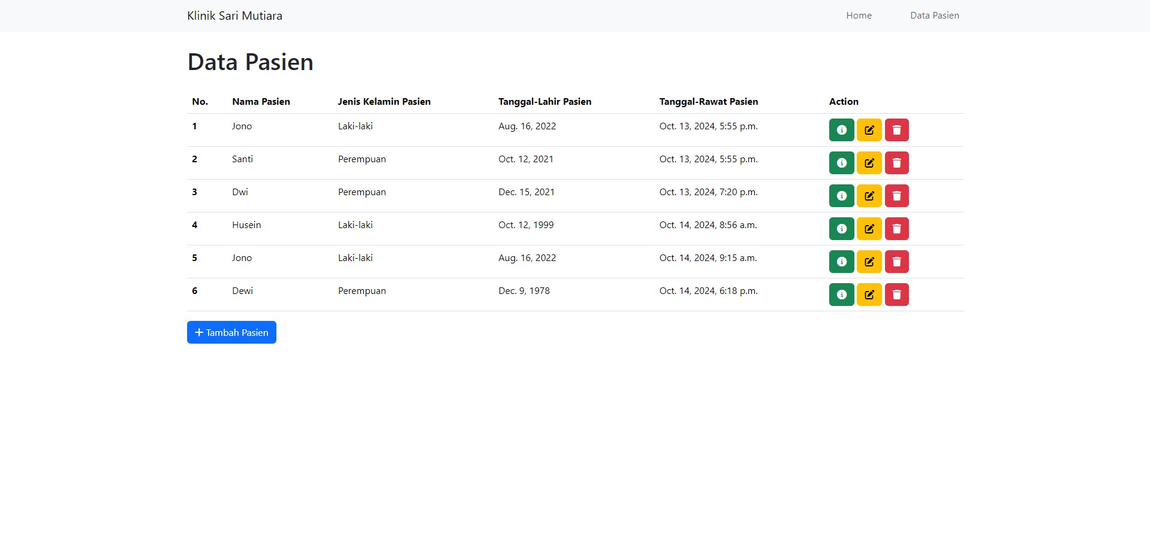Screen dimensions: 1150x546
Task: View details of patient Dewi
Action: (841, 294)
